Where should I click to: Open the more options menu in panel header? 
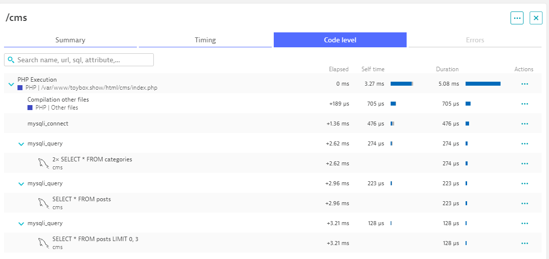[x=517, y=18]
